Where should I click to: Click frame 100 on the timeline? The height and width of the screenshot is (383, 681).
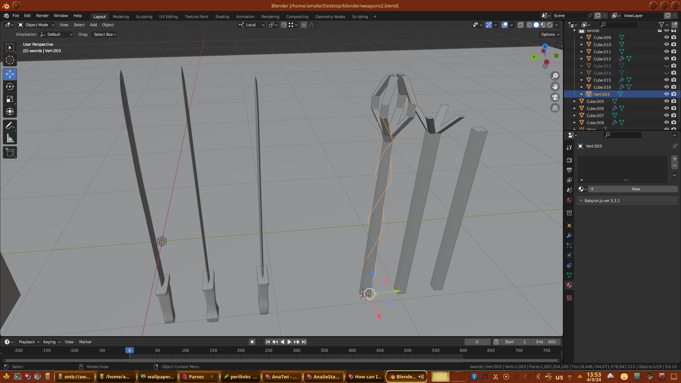tap(185, 350)
